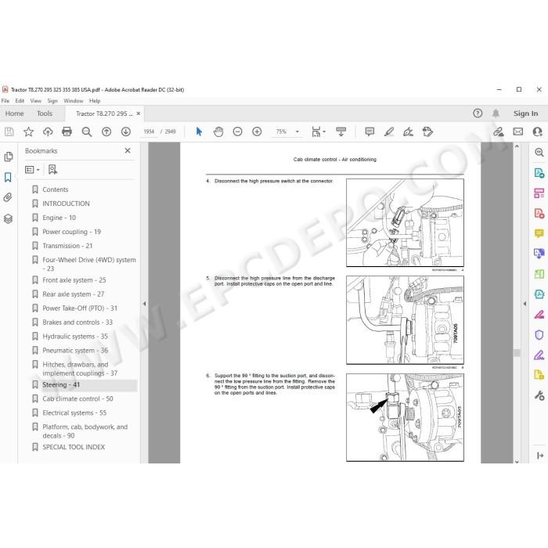
Task: Select the Highlight text tool
Action: pyautogui.click(x=389, y=132)
